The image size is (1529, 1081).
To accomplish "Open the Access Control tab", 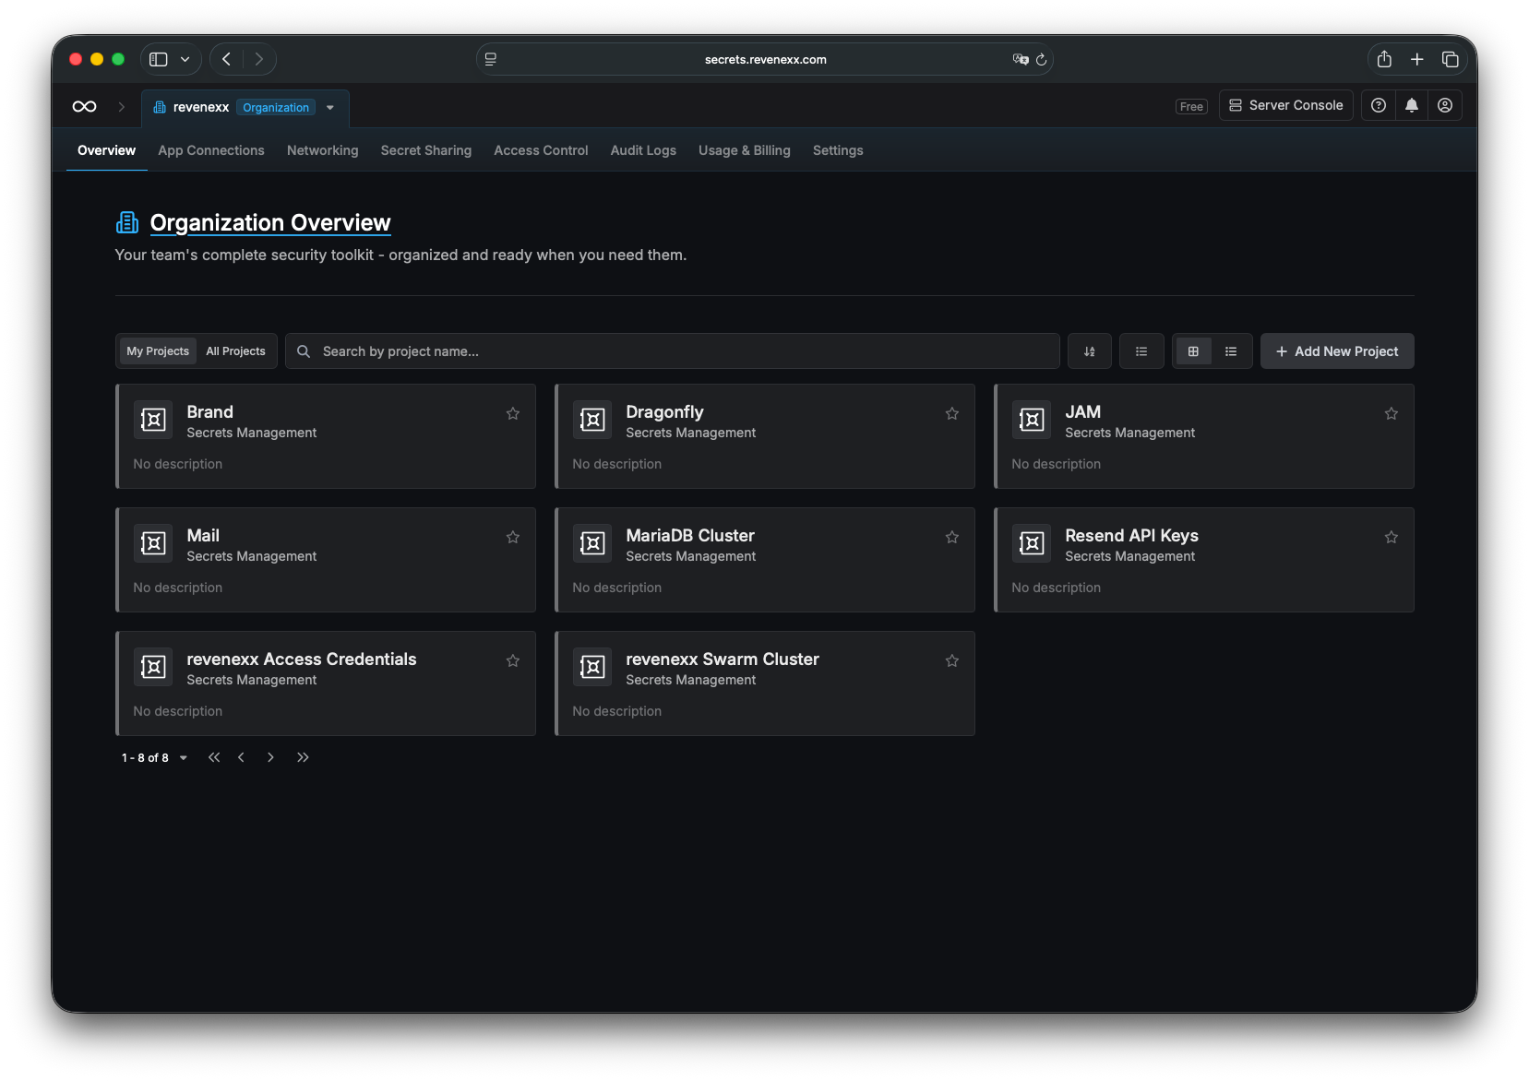I will [x=541, y=150].
